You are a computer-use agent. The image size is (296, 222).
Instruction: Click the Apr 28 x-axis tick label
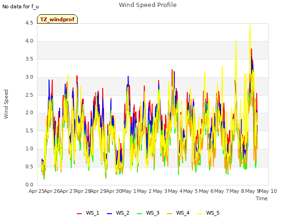pyautogui.click(x=83, y=191)
